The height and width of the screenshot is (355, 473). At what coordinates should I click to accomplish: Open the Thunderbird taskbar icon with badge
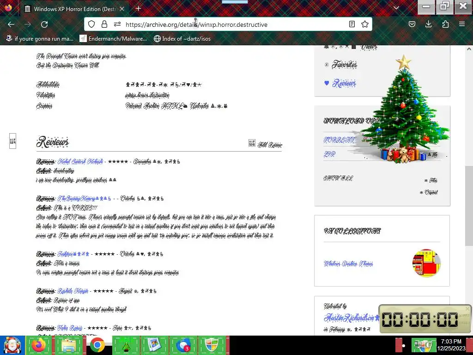[x=183, y=345]
